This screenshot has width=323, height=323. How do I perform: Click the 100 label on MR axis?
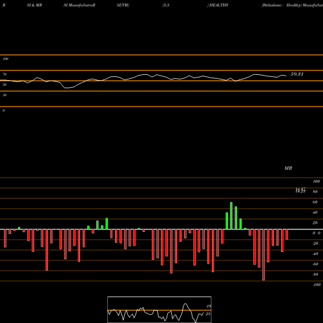tap(316, 182)
